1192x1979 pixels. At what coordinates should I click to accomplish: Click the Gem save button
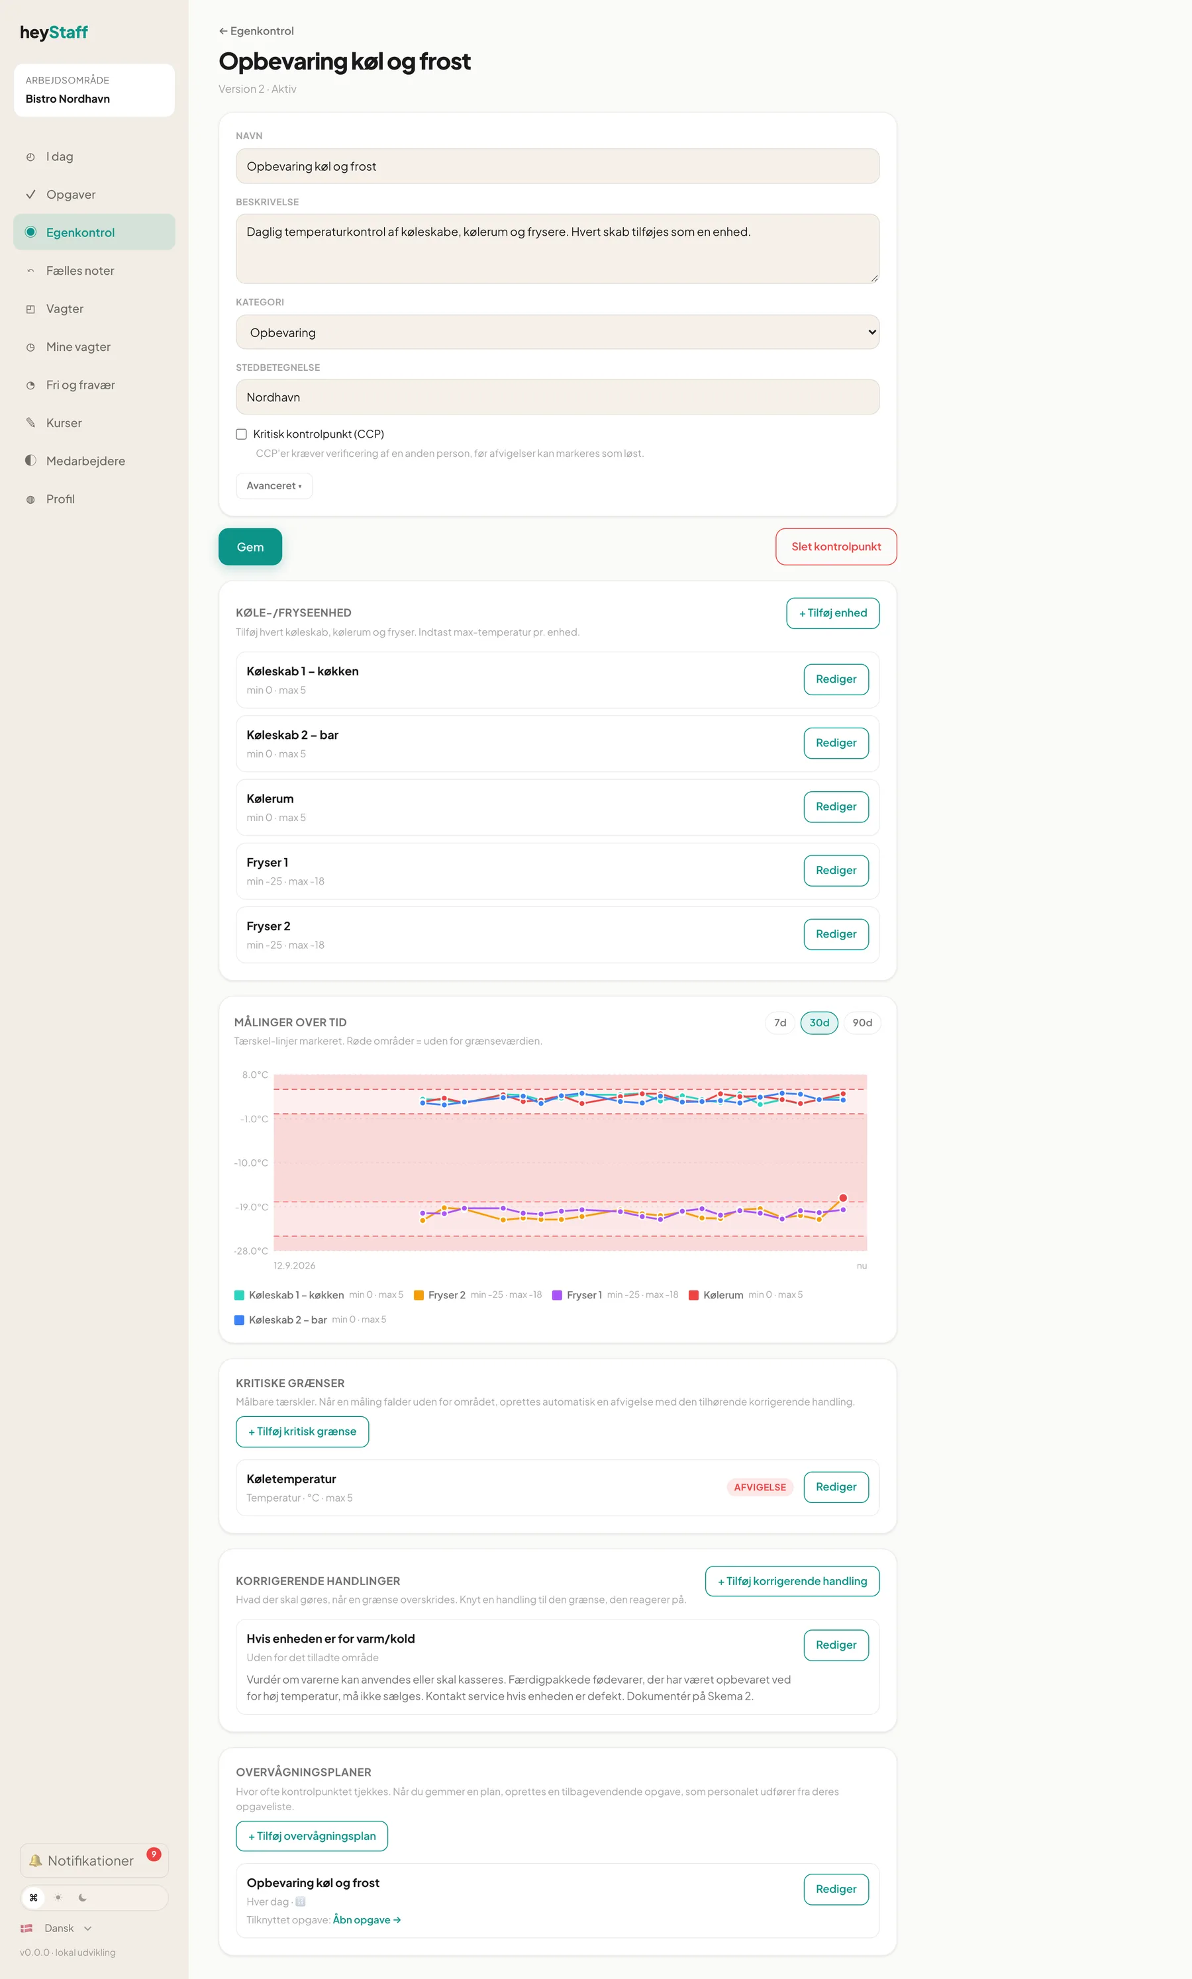click(250, 547)
